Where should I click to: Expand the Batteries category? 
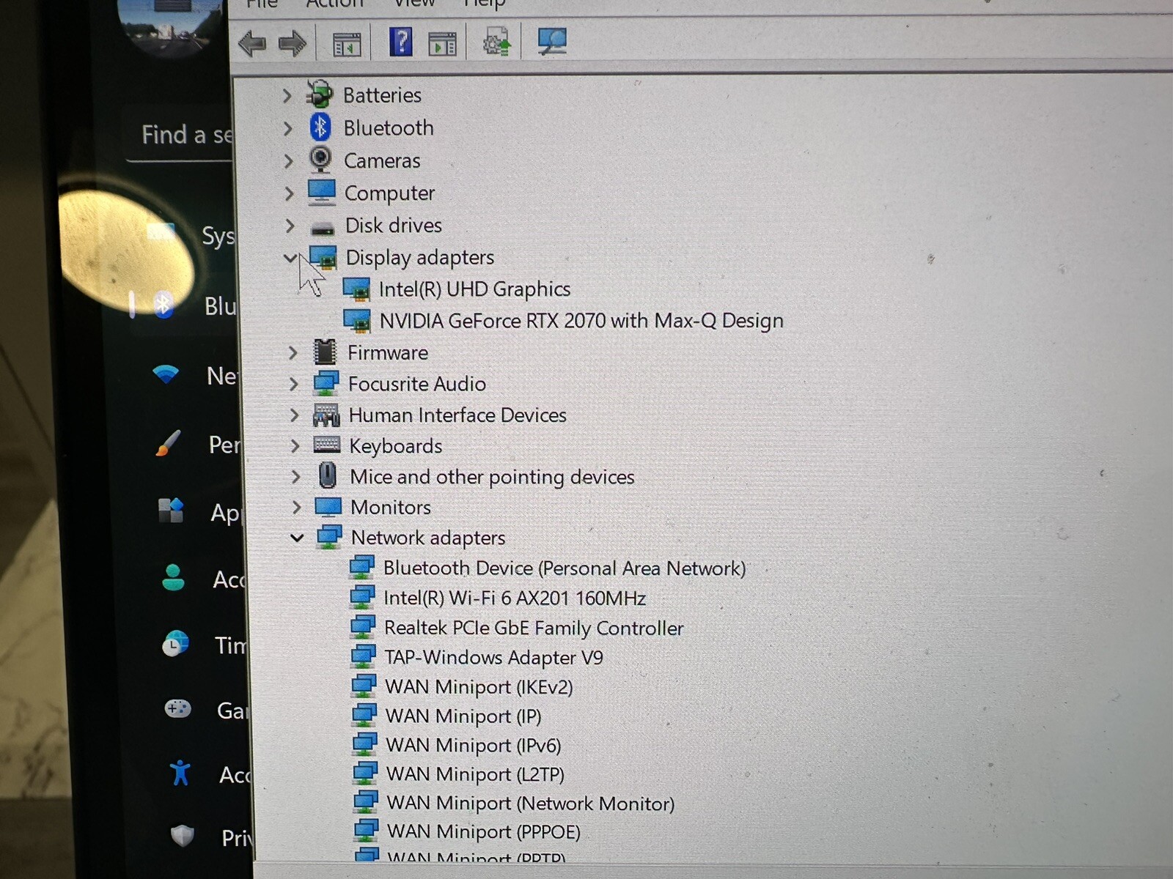287,96
